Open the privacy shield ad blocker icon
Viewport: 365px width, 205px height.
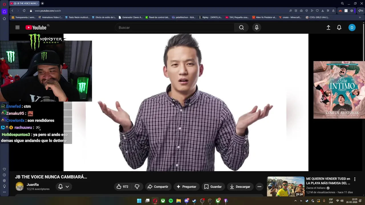pyautogui.click(x=307, y=11)
